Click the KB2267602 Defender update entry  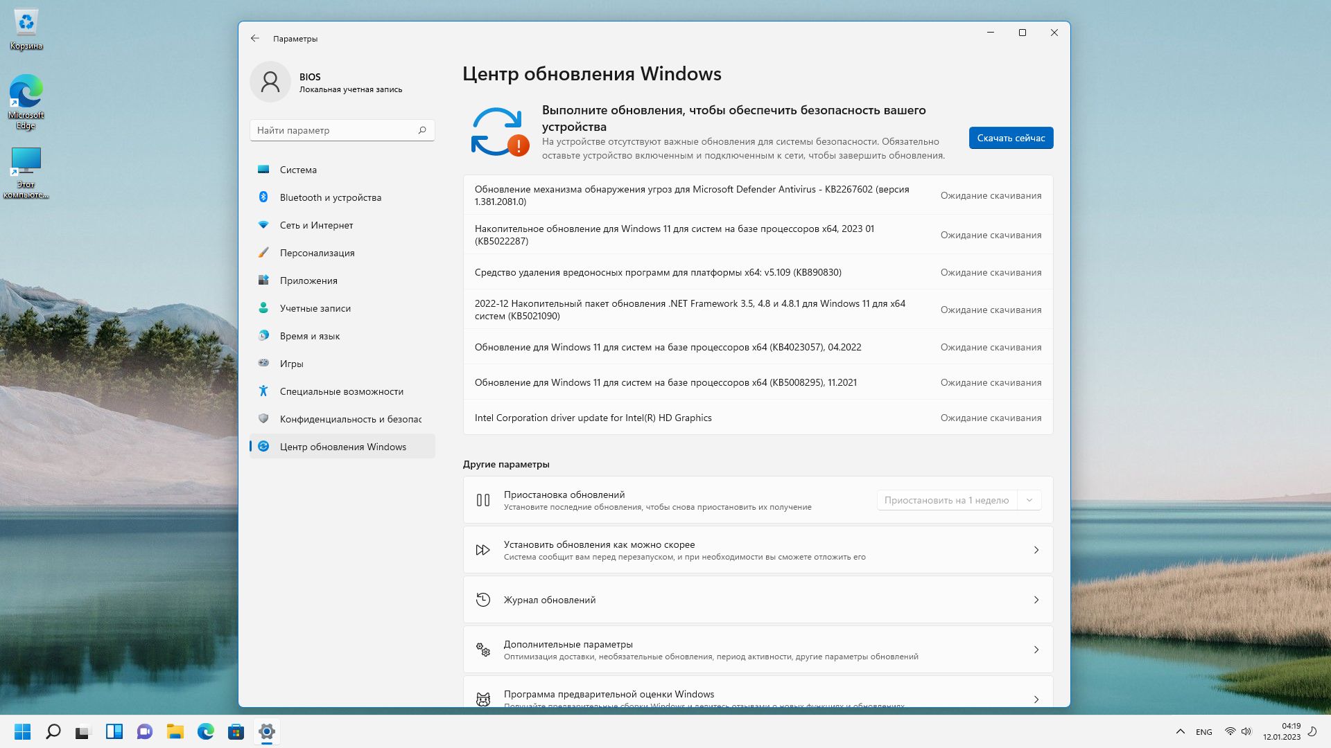758,195
